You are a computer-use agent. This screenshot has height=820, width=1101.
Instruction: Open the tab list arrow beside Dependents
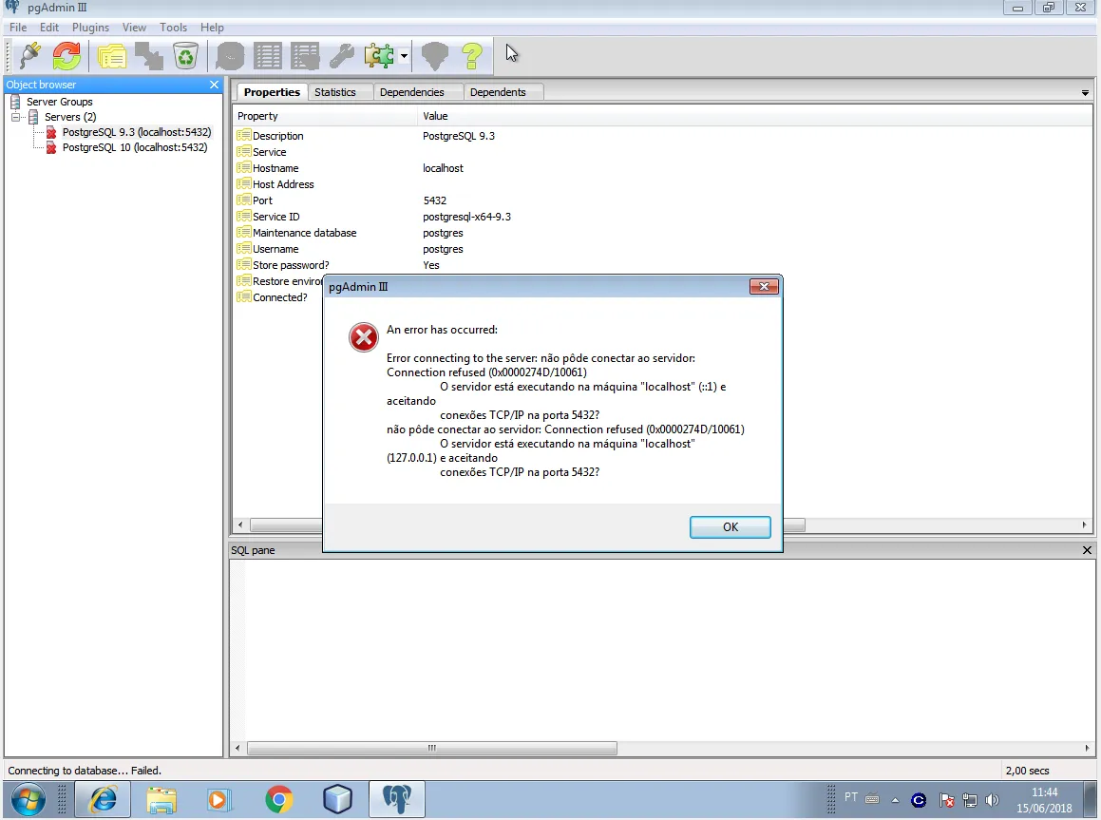tap(1085, 93)
